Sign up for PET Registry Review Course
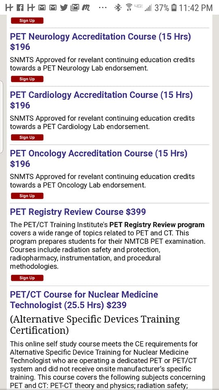 [x=27, y=278]
